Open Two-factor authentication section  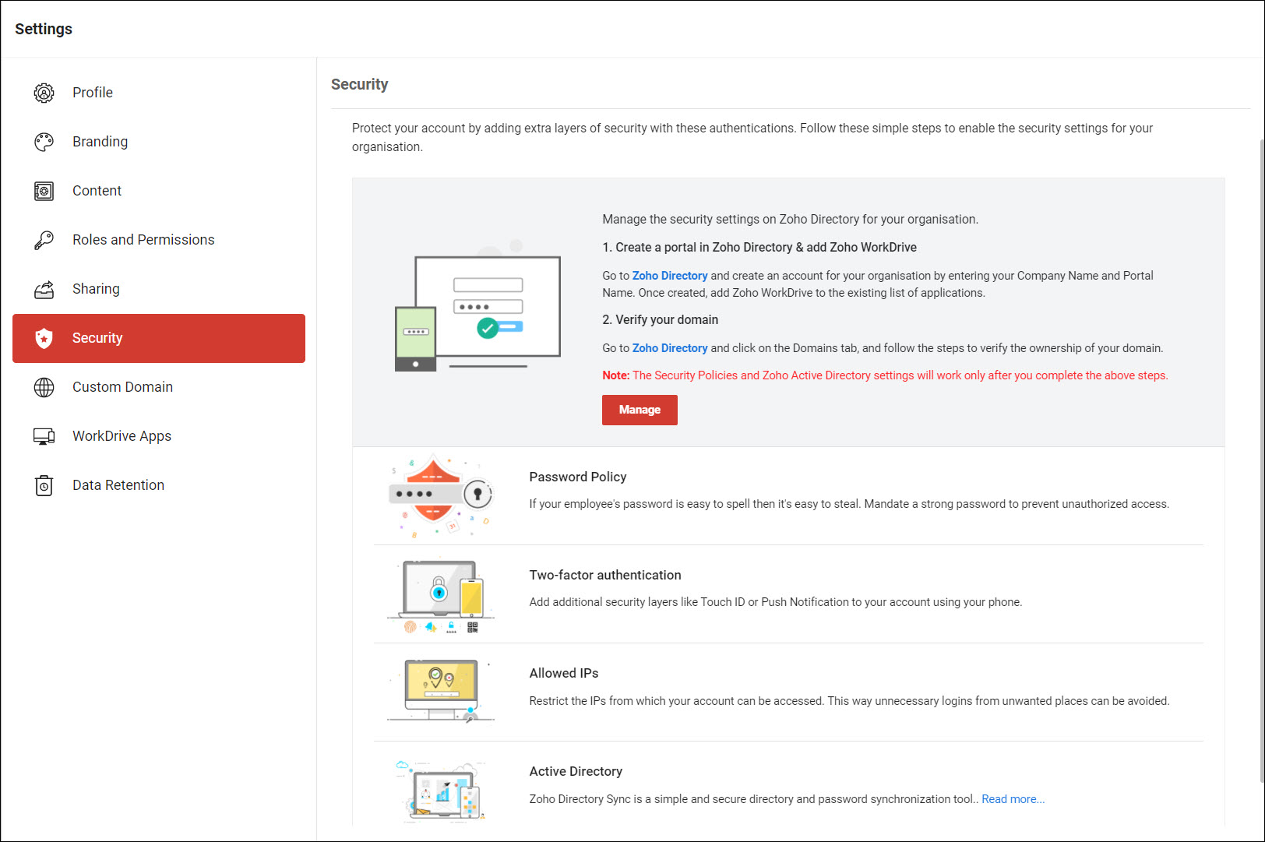tap(788, 594)
